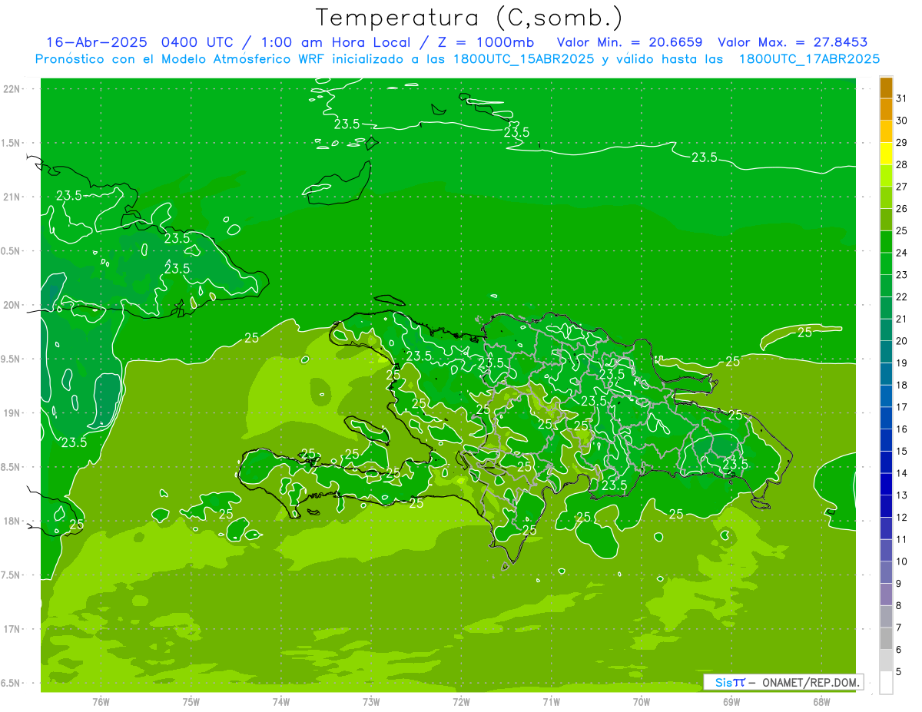Click the yellow colorbar segment between 28 and 29
The width and height of the screenshot is (922, 712).
point(886,154)
